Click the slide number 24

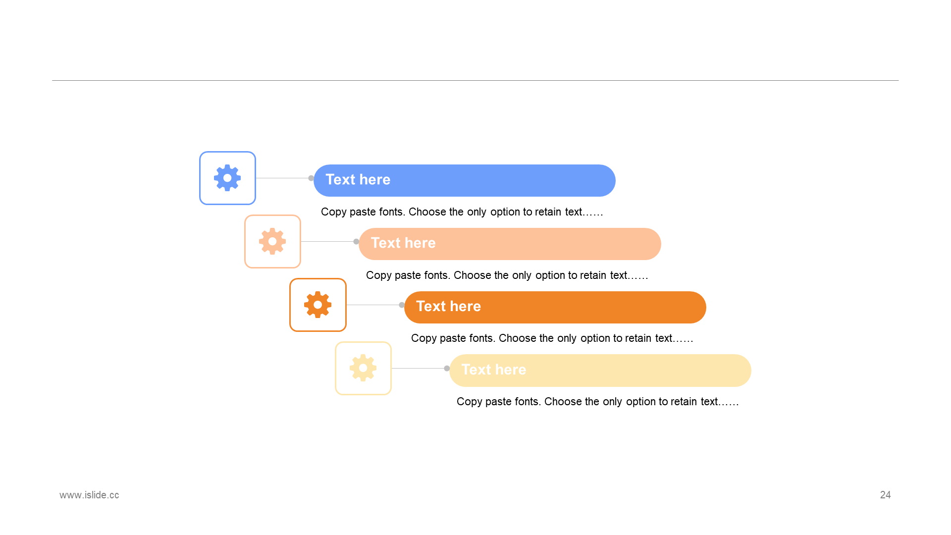(885, 495)
